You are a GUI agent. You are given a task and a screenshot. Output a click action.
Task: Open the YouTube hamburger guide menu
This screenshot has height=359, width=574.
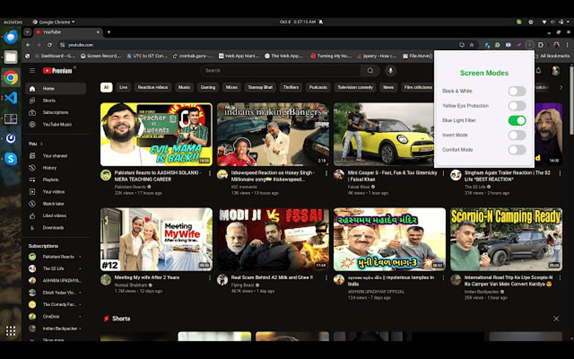(x=32, y=70)
